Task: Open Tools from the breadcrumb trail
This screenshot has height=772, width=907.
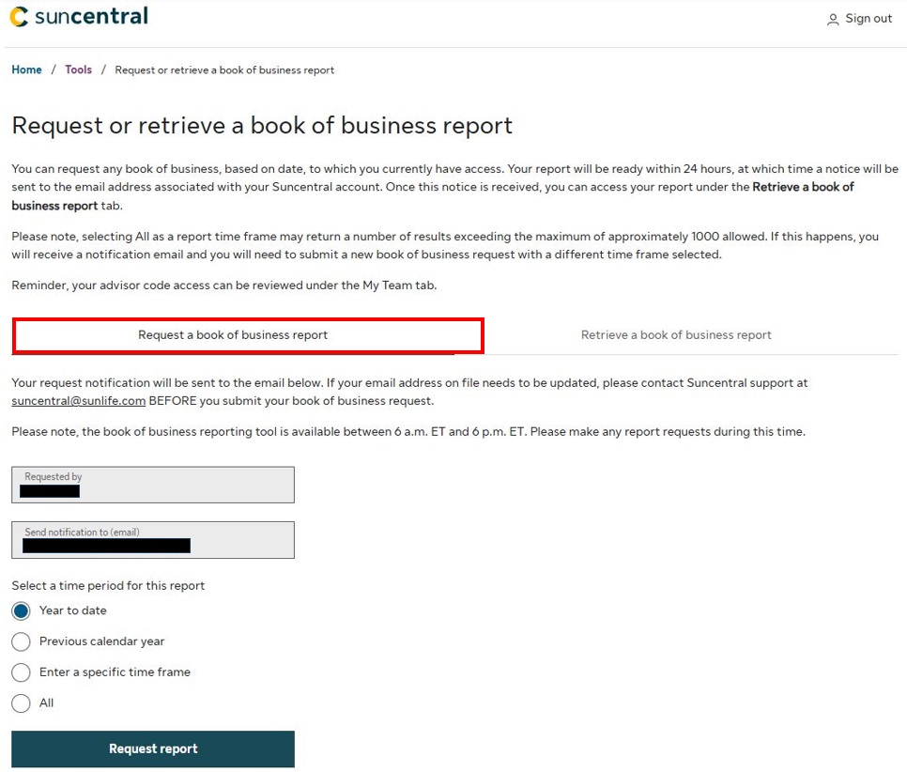Action: 78,70
